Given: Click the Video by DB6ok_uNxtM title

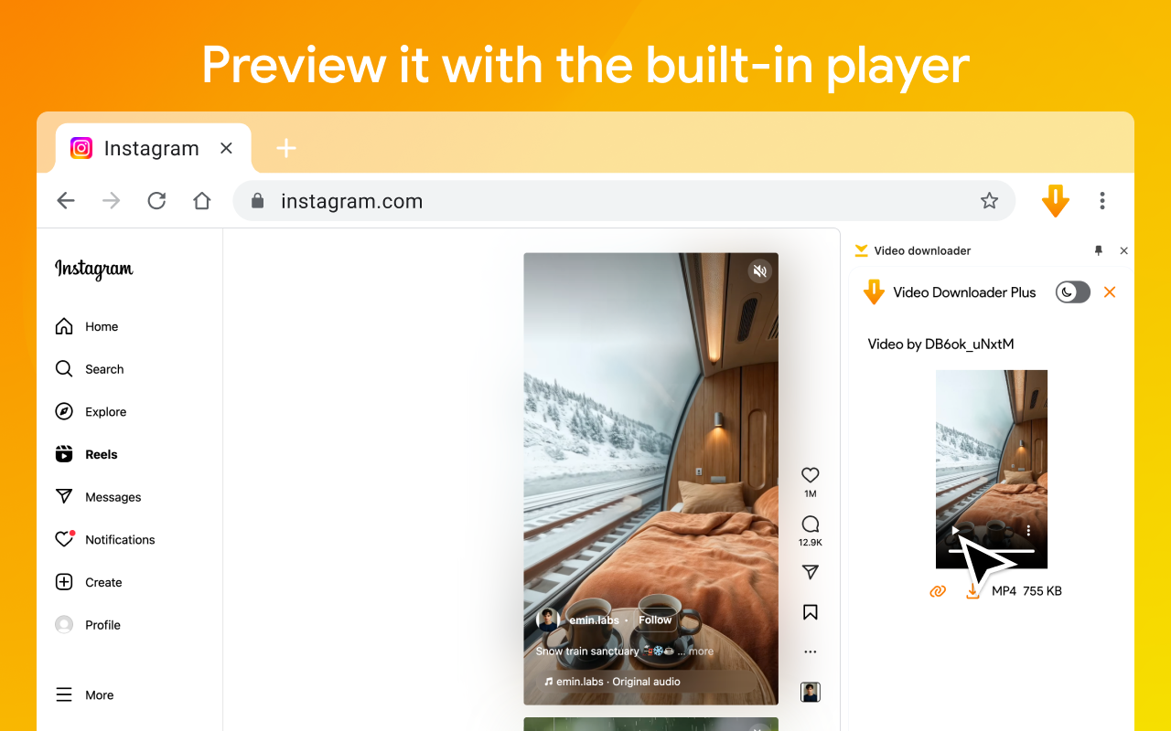Looking at the screenshot, I should click(x=940, y=344).
